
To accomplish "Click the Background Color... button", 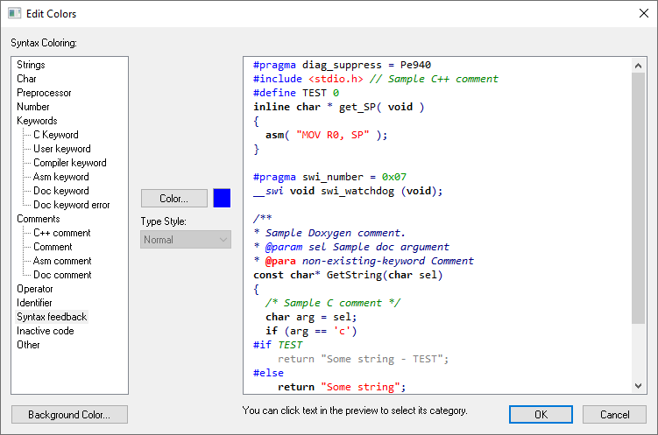I will [x=69, y=415].
